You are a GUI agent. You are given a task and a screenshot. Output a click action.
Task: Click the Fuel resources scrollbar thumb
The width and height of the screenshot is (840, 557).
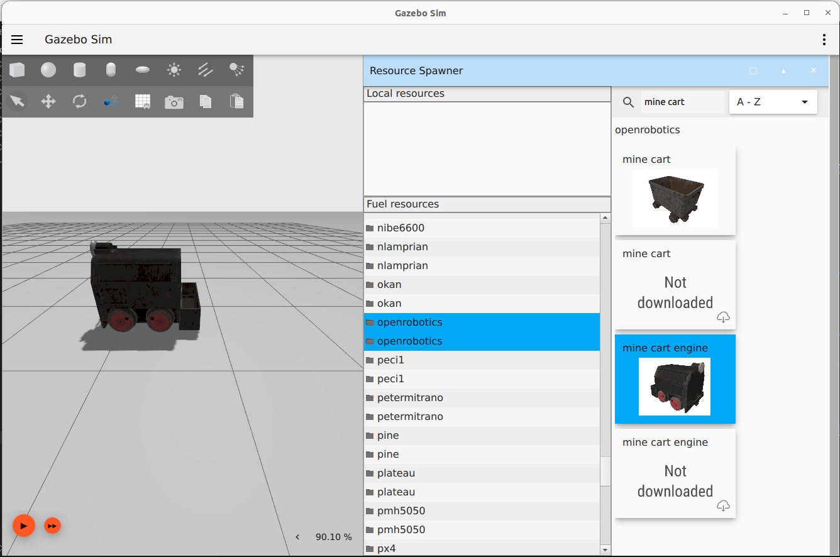click(x=605, y=471)
